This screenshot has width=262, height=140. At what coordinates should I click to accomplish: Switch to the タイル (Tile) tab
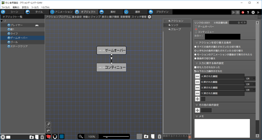click(37, 12)
